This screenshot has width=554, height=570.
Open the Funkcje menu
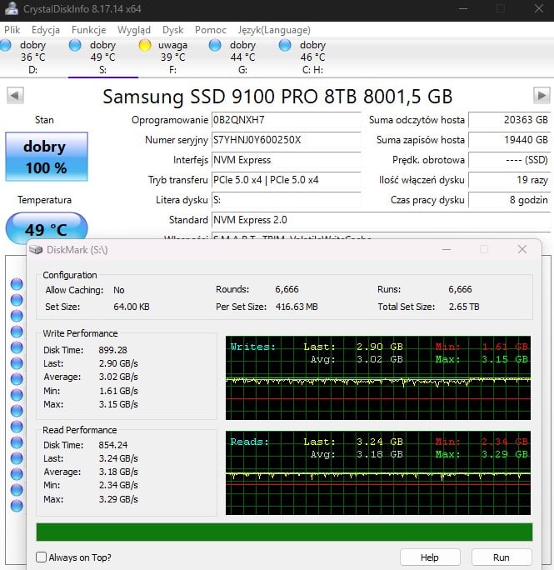88,29
